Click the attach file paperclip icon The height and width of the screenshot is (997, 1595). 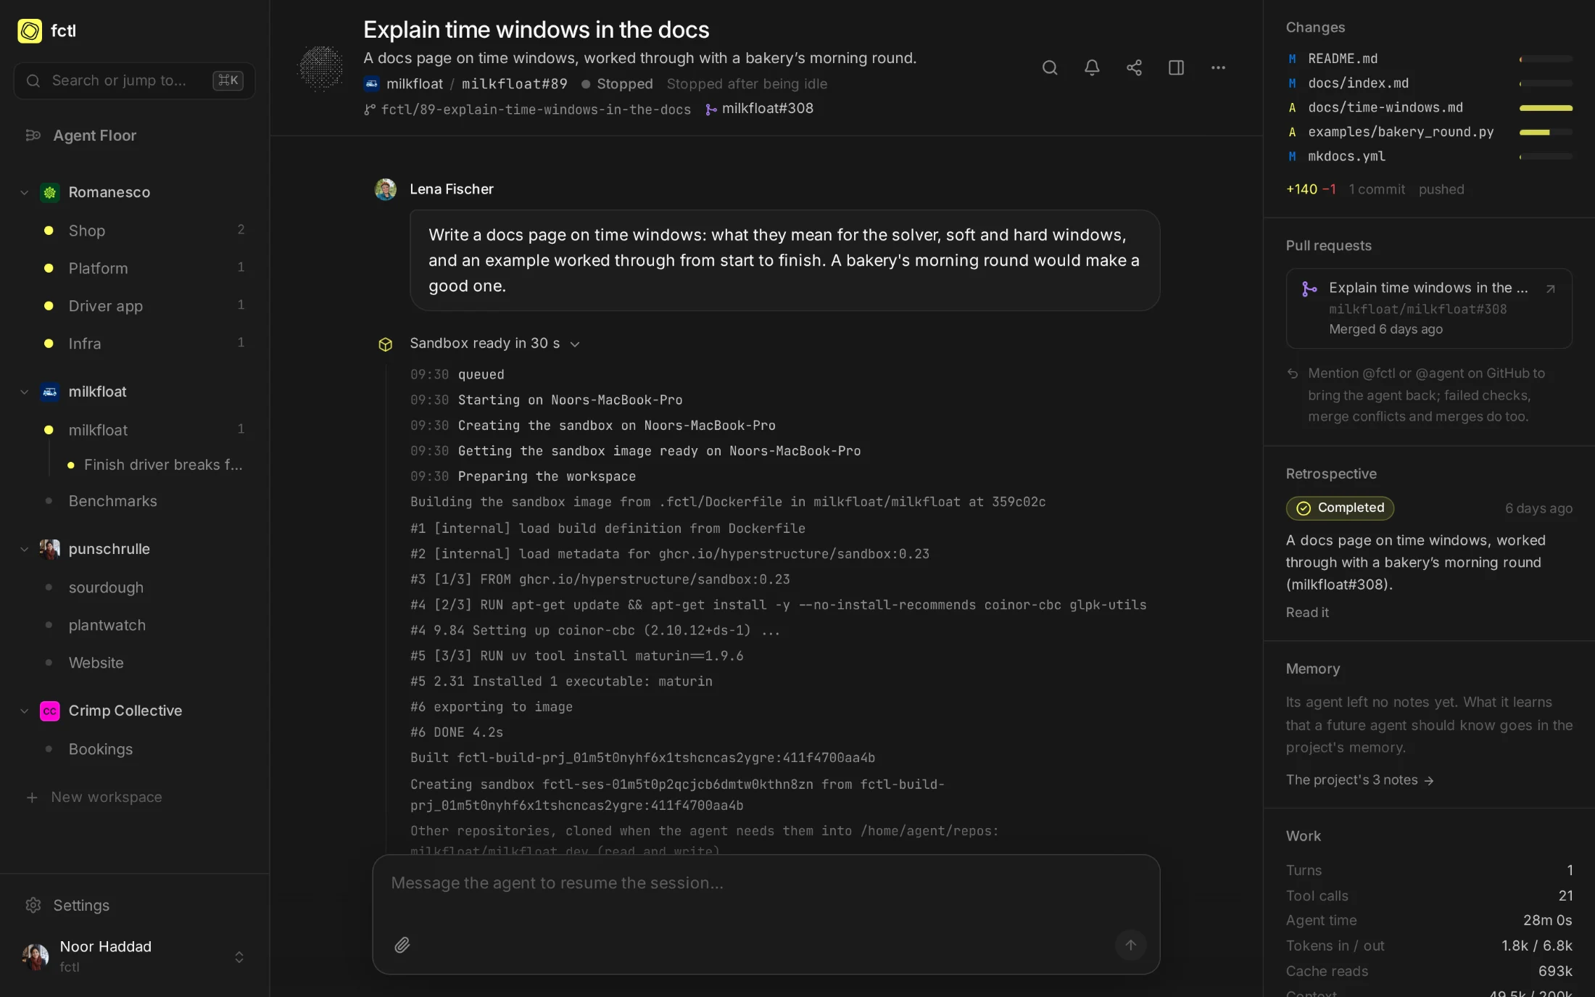click(402, 945)
